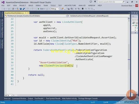139x104 pixels.
Task: Click the increase indent toolbar icon
Action: tap(72, 9)
